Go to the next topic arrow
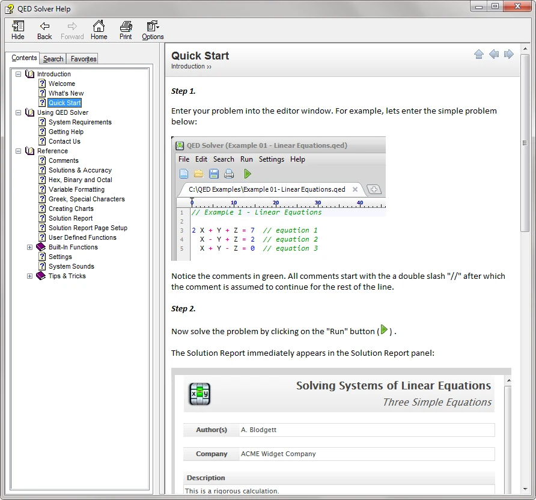 point(508,54)
